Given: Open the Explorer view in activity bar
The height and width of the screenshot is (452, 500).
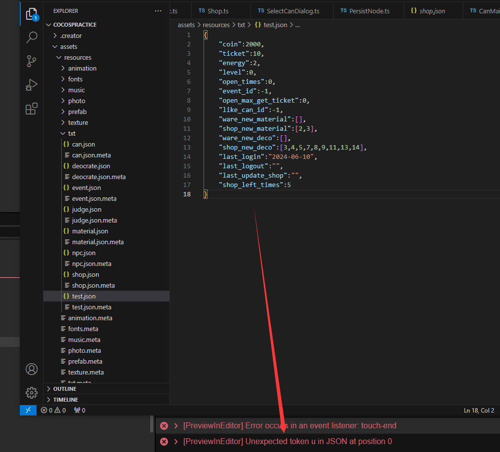Looking at the screenshot, I should coord(32,14).
